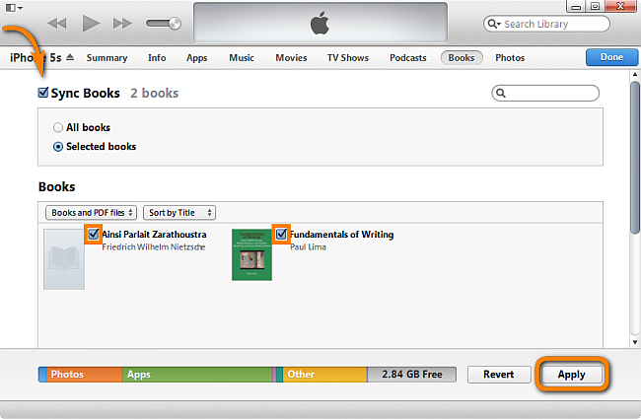Switch to the Summary tab

(x=107, y=57)
